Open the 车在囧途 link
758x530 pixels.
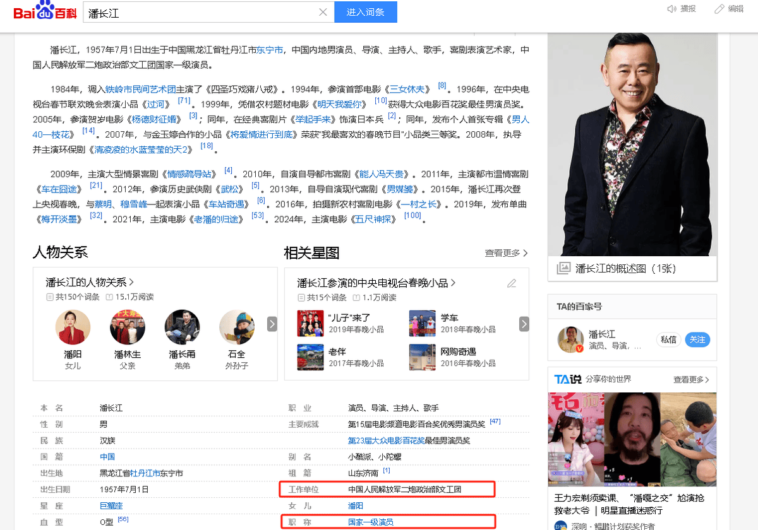pos(58,189)
